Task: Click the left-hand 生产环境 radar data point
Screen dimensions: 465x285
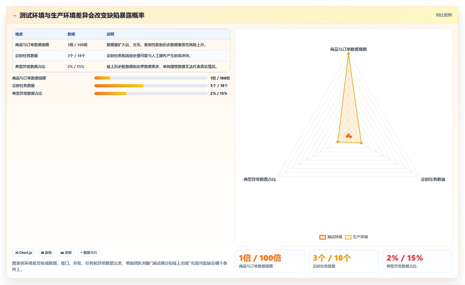Action: (338, 142)
